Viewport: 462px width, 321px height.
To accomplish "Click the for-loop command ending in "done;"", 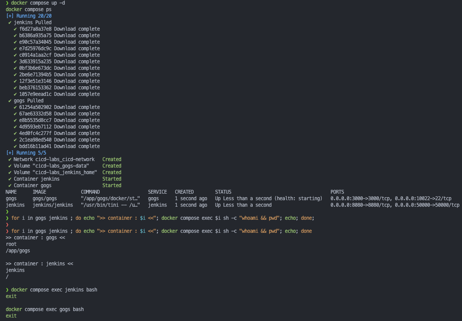I will point(163,218).
